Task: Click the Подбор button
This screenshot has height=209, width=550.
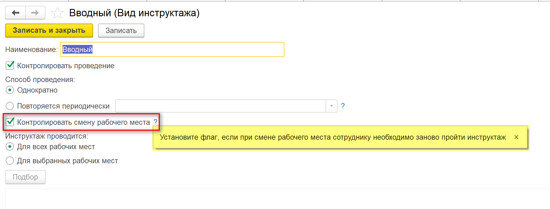Action: (25, 177)
